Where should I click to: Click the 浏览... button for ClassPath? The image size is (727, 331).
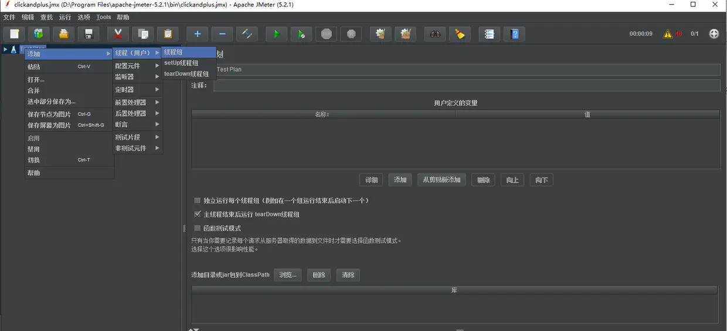(x=288, y=275)
